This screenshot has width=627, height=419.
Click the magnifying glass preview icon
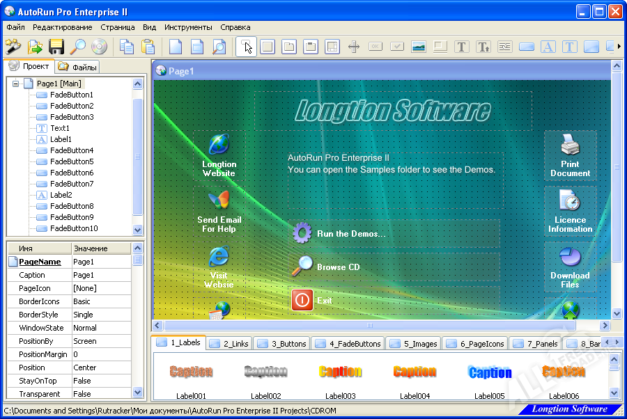click(x=77, y=47)
